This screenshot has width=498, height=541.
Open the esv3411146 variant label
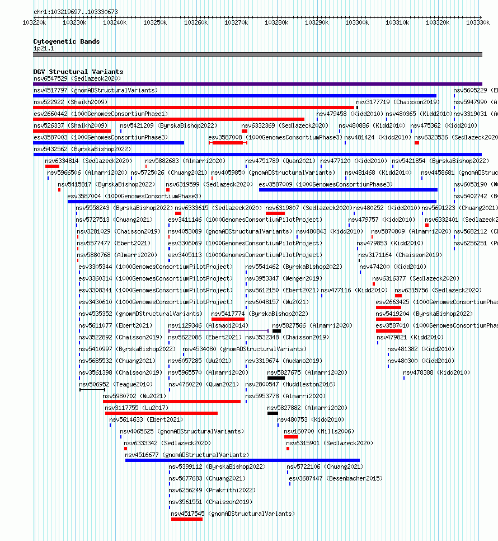(x=245, y=219)
